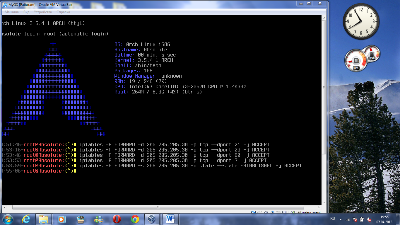Click the Show desktop strip

[x=398, y=219]
